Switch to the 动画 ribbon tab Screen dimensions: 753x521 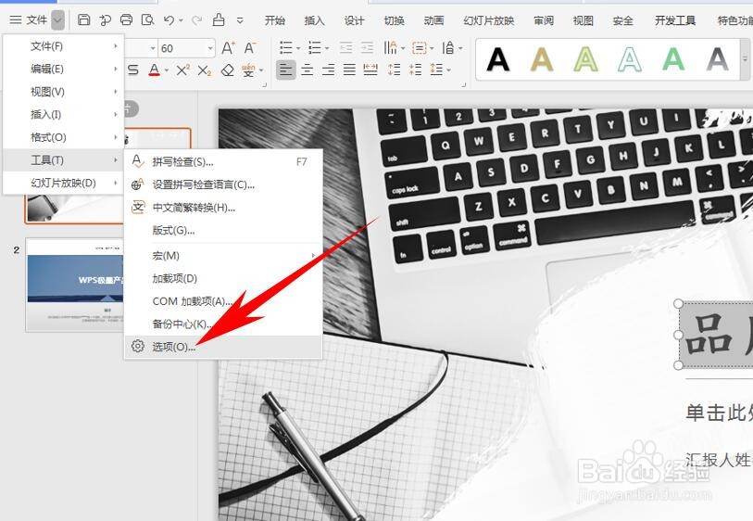[433, 20]
